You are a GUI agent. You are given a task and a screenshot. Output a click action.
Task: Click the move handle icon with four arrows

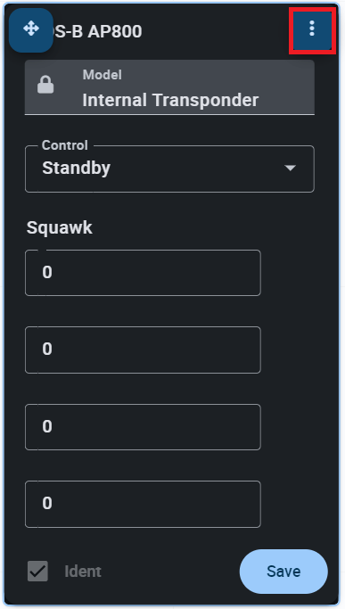pos(30,29)
